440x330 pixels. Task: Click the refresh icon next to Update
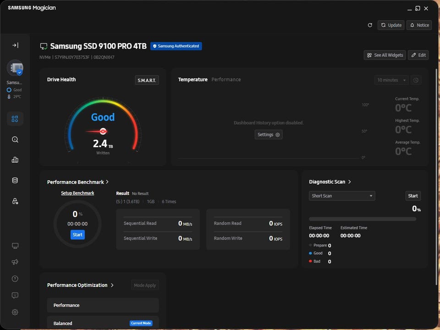[x=370, y=25]
